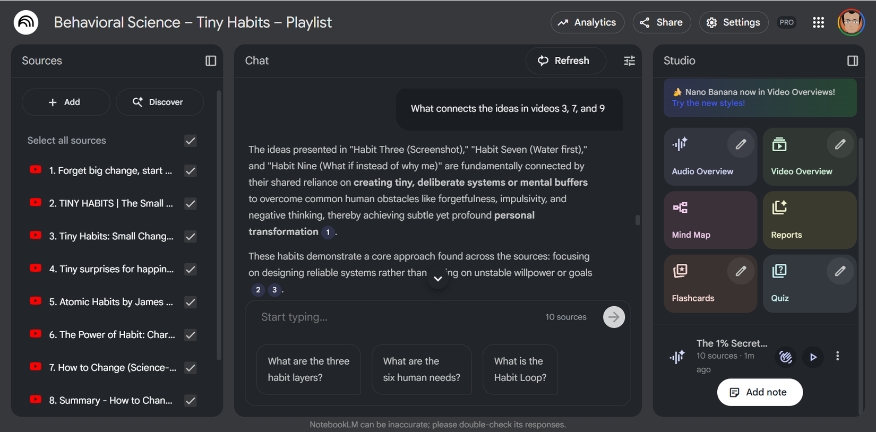Viewport: 876px width, 432px height.
Task: Open Google apps grid icon
Action: coord(818,22)
